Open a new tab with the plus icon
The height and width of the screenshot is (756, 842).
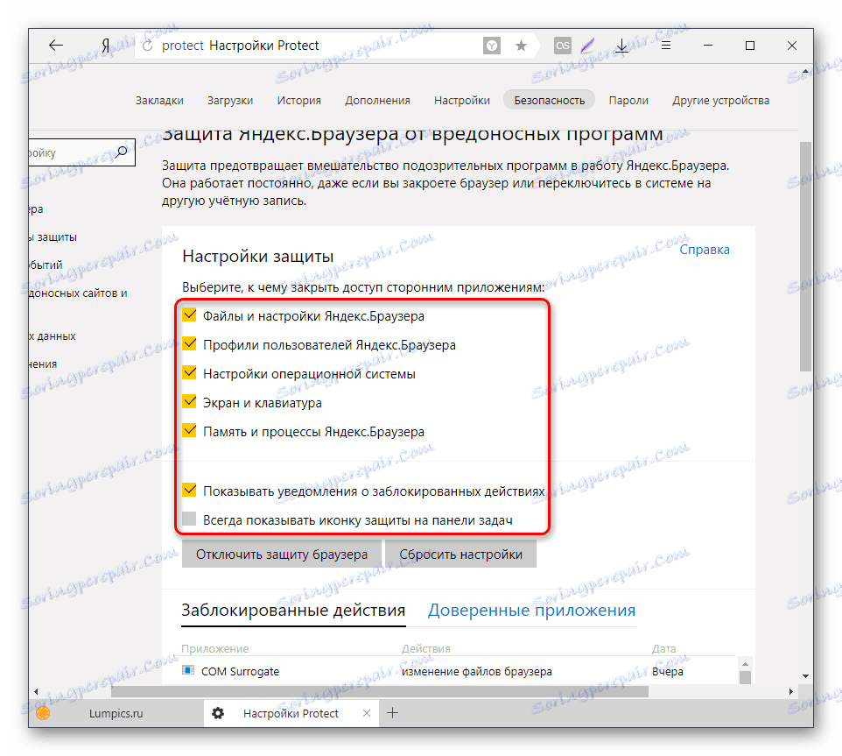pyautogui.click(x=392, y=713)
